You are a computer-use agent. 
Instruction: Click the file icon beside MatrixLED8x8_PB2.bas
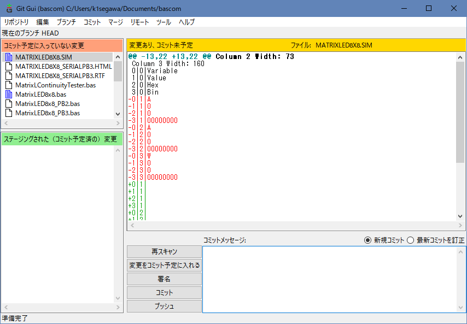tap(9, 103)
